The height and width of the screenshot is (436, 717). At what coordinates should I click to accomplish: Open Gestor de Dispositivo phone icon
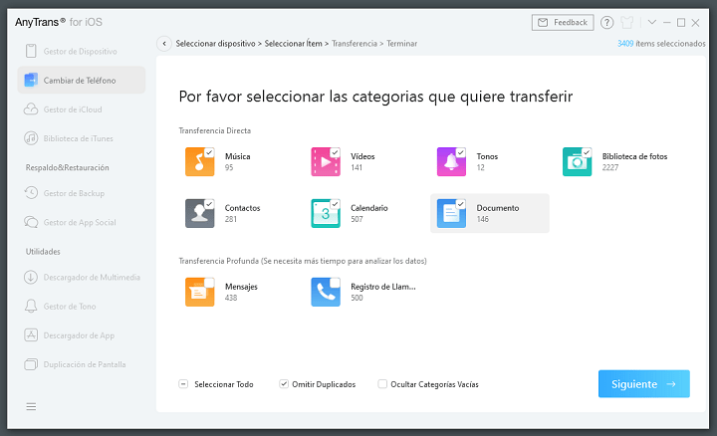[x=31, y=51]
